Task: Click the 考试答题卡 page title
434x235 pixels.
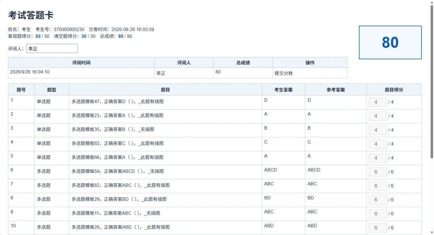Action: click(x=31, y=15)
